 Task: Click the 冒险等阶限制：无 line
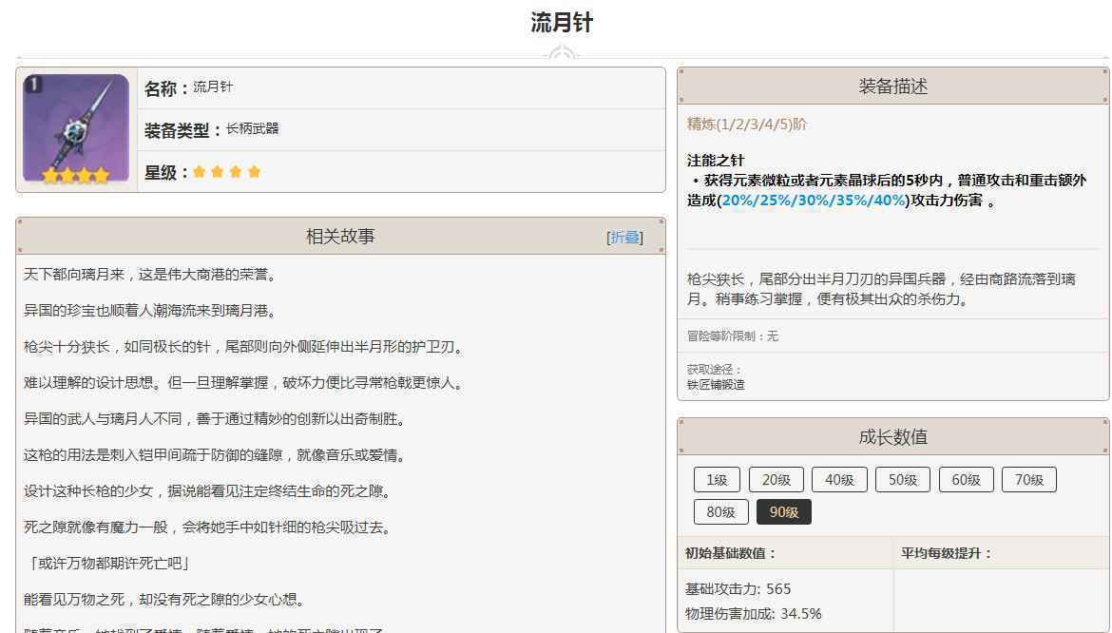tap(733, 336)
